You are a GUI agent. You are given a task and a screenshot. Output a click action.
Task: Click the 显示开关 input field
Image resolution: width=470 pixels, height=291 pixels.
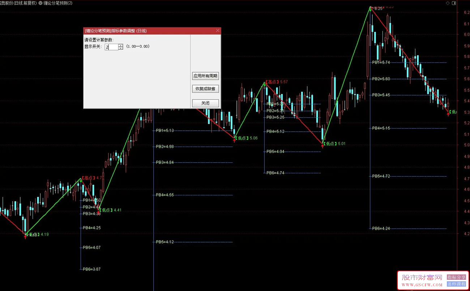[x=112, y=47]
